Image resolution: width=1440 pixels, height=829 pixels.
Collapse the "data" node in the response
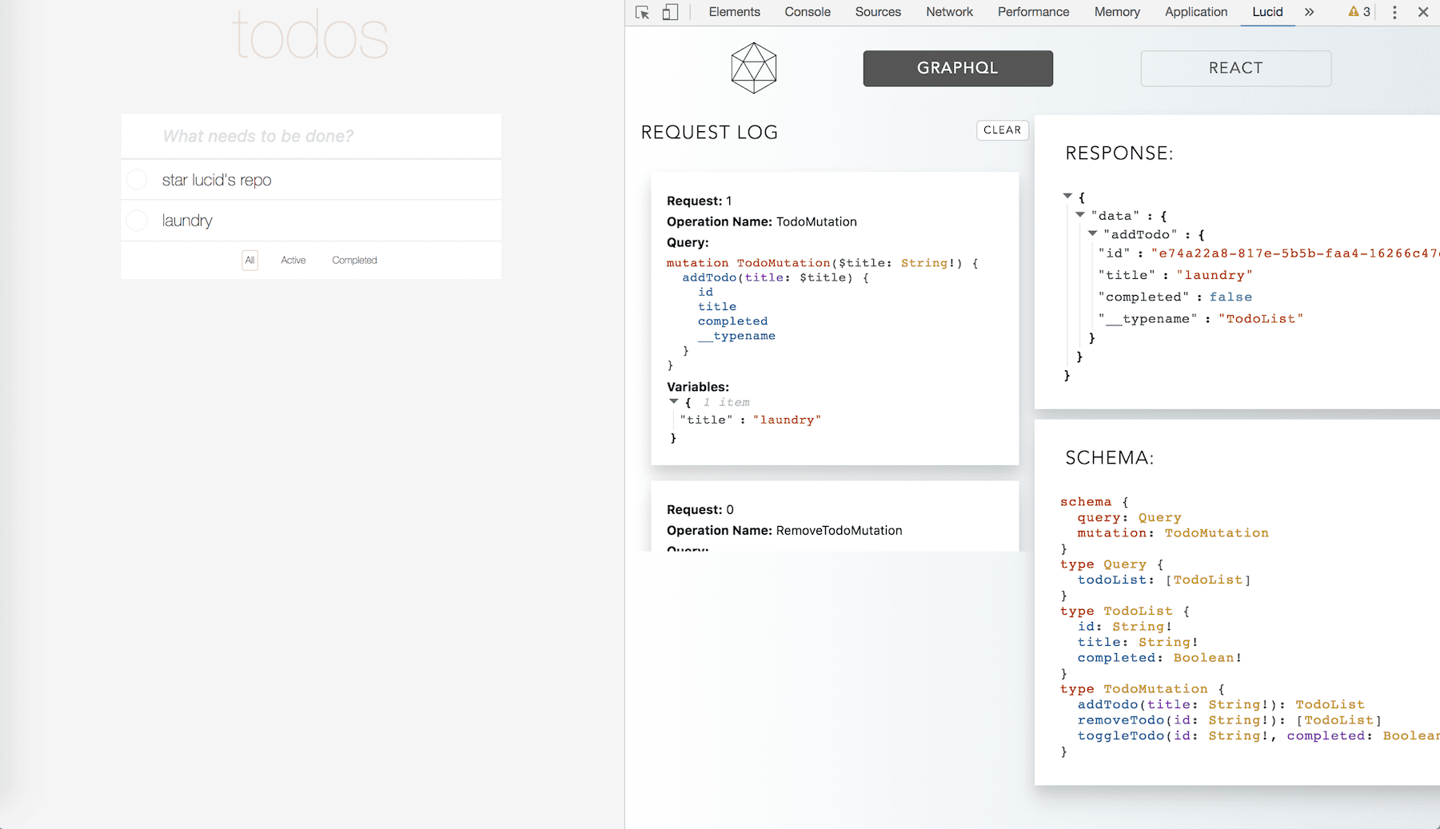tap(1080, 214)
